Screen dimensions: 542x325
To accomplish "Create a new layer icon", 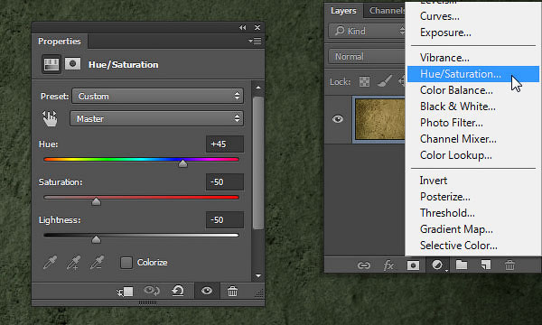I will point(486,265).
